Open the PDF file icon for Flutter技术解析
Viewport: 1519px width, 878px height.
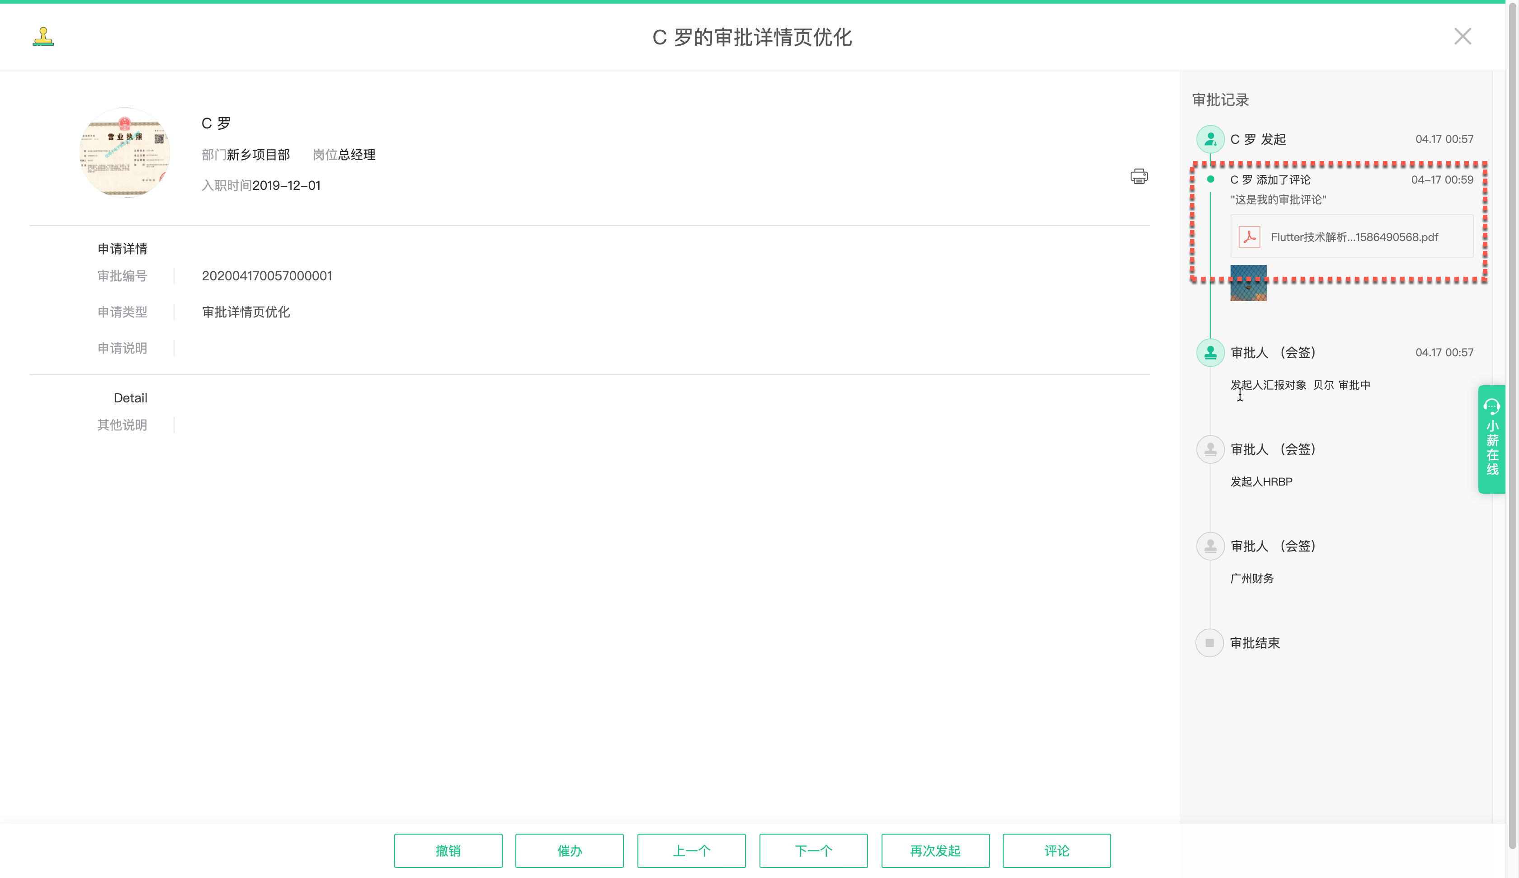1249,237
